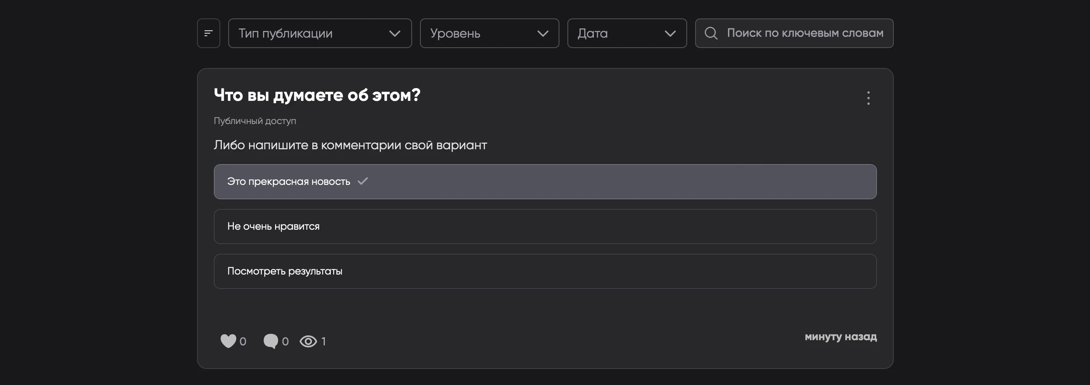Viewport: 1090px width, 385px height.
Task: Click the magnifying glass search icon
Action: [x=711, y=33]
